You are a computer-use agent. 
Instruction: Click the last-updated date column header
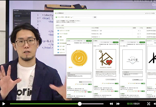point(149,28)
